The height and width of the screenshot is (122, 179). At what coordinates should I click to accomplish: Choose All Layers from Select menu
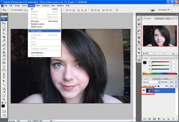pyautogui.click(x=44, y=21)
